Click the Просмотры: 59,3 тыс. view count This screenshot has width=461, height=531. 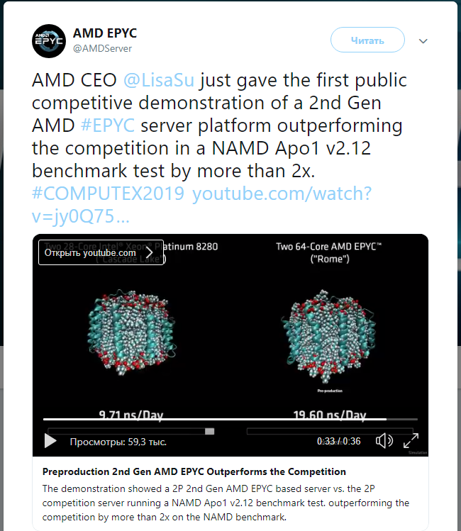[118, 442]
